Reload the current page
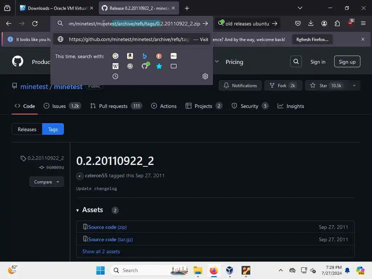Viewport: 372px width, 279px height. [x=35, y=24]
